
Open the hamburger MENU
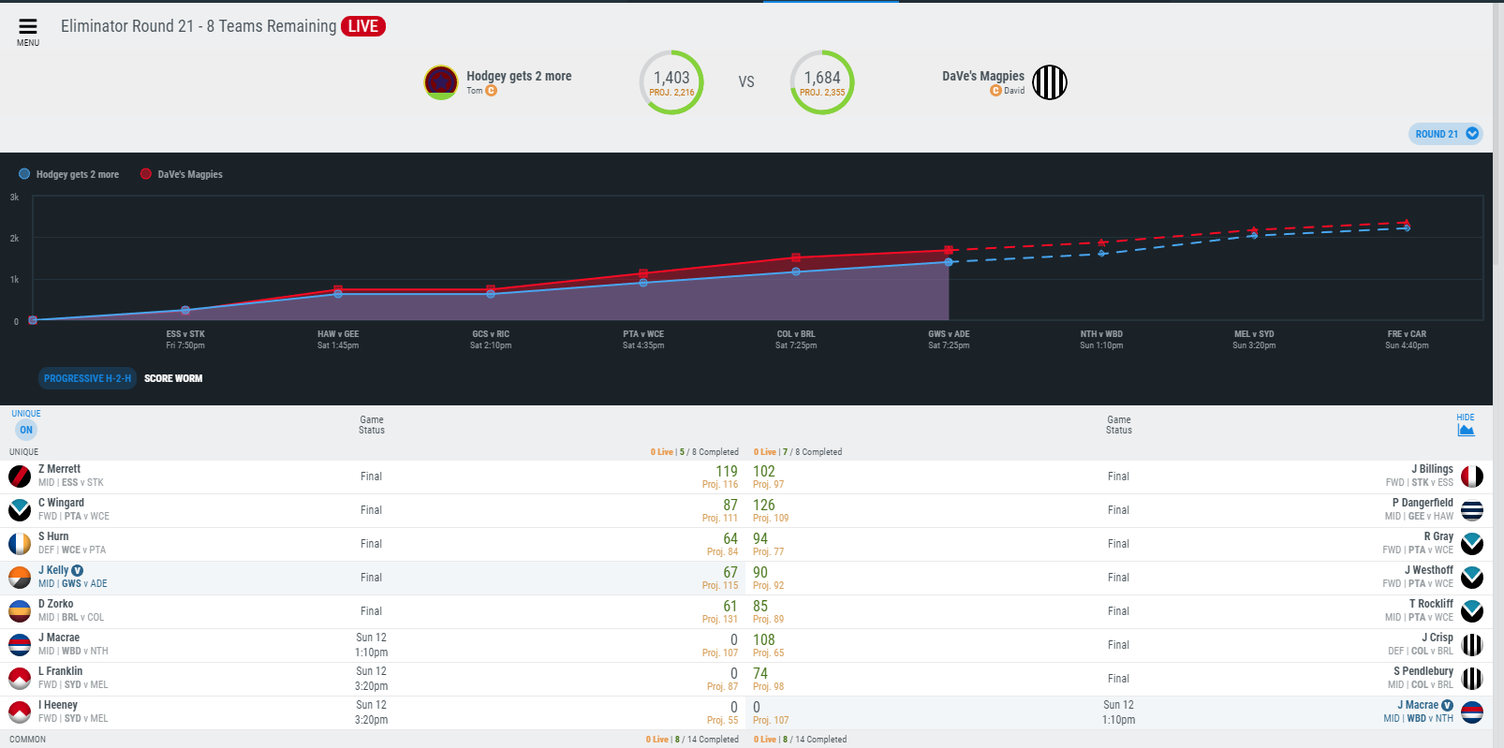coord(28,31)
